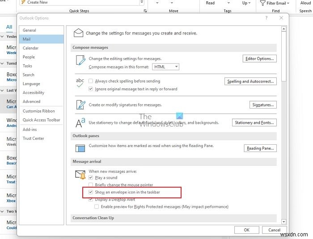
Task: Select the Mail options category
Action: [42, 39]
